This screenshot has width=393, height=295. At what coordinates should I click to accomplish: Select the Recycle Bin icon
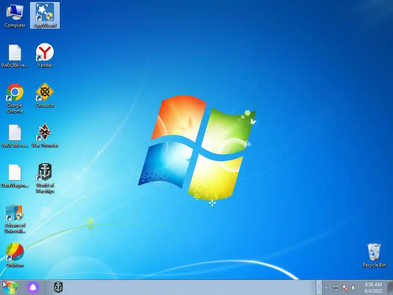(x=374, y=255)
